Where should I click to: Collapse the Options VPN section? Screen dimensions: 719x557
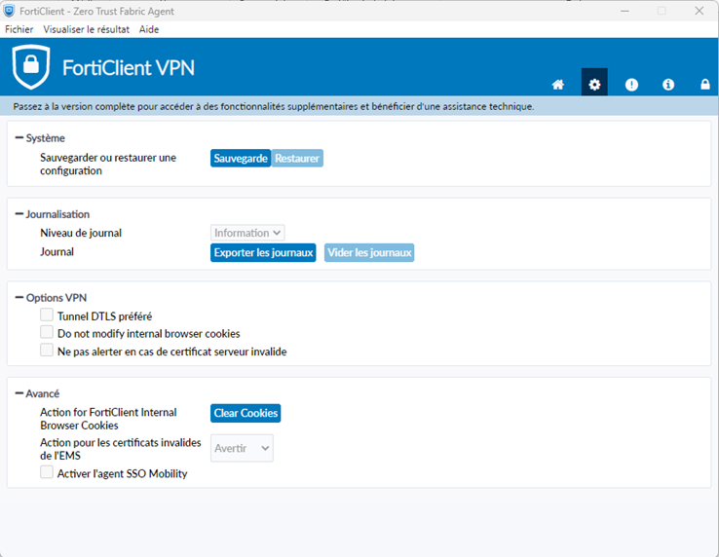coord(19,298)
